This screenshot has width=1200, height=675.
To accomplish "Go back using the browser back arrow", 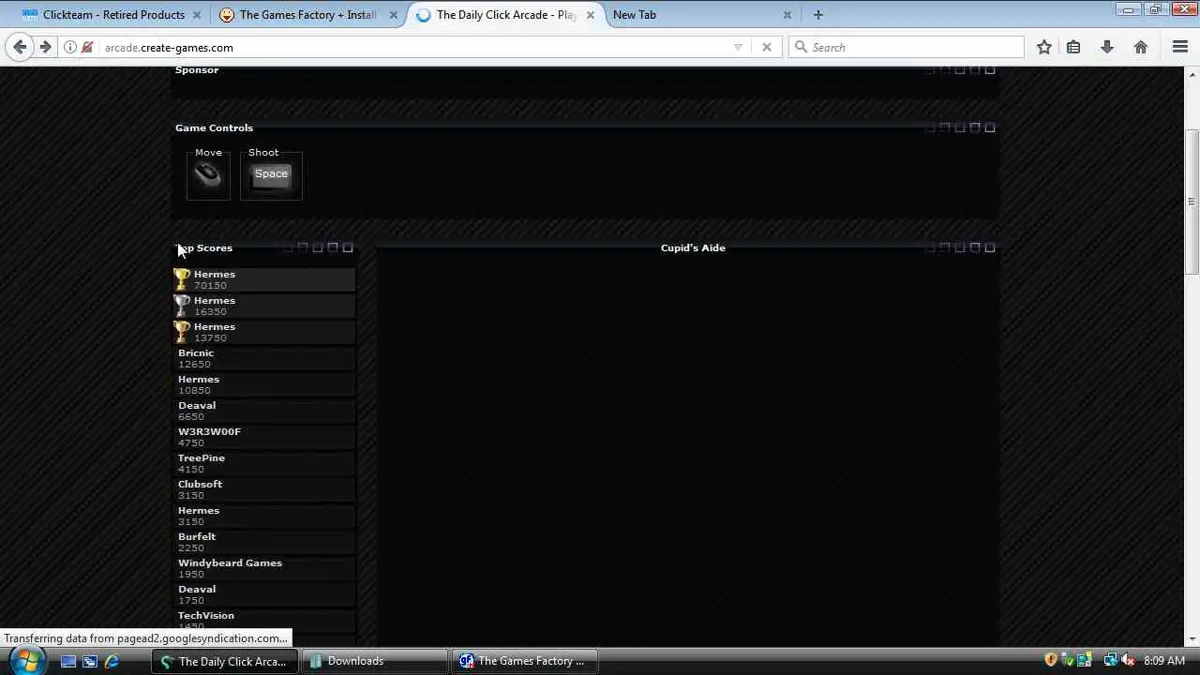I will click(20, 47).
